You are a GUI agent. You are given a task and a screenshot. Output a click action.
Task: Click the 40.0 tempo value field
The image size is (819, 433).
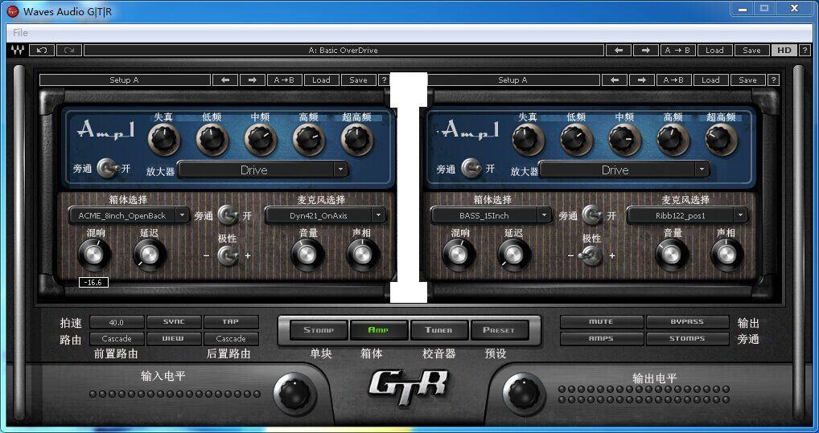tap(117, 322)
